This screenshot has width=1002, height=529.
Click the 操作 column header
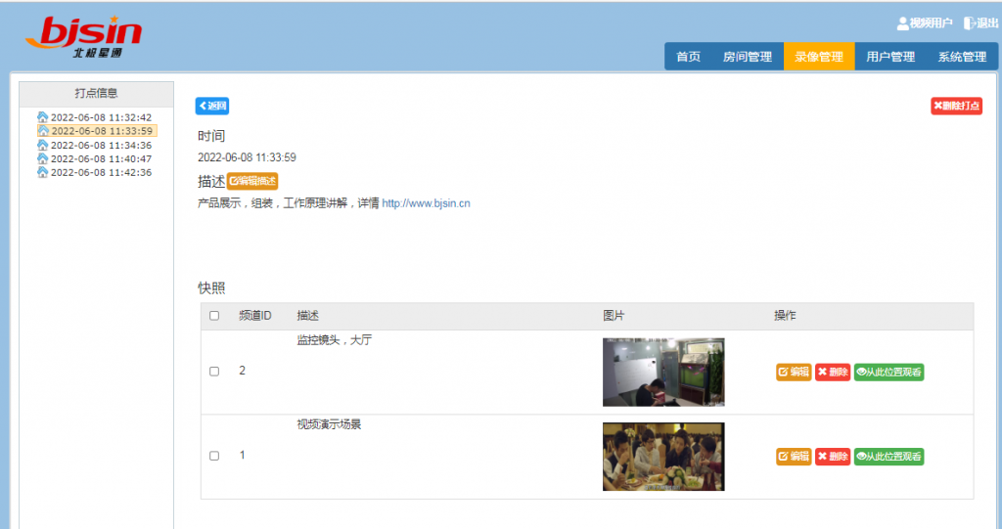click(785, 316)
